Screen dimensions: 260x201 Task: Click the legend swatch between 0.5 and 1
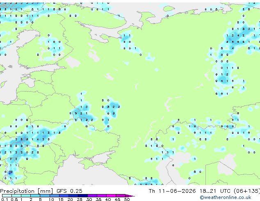pyautogui.click(x=16, y=196)
